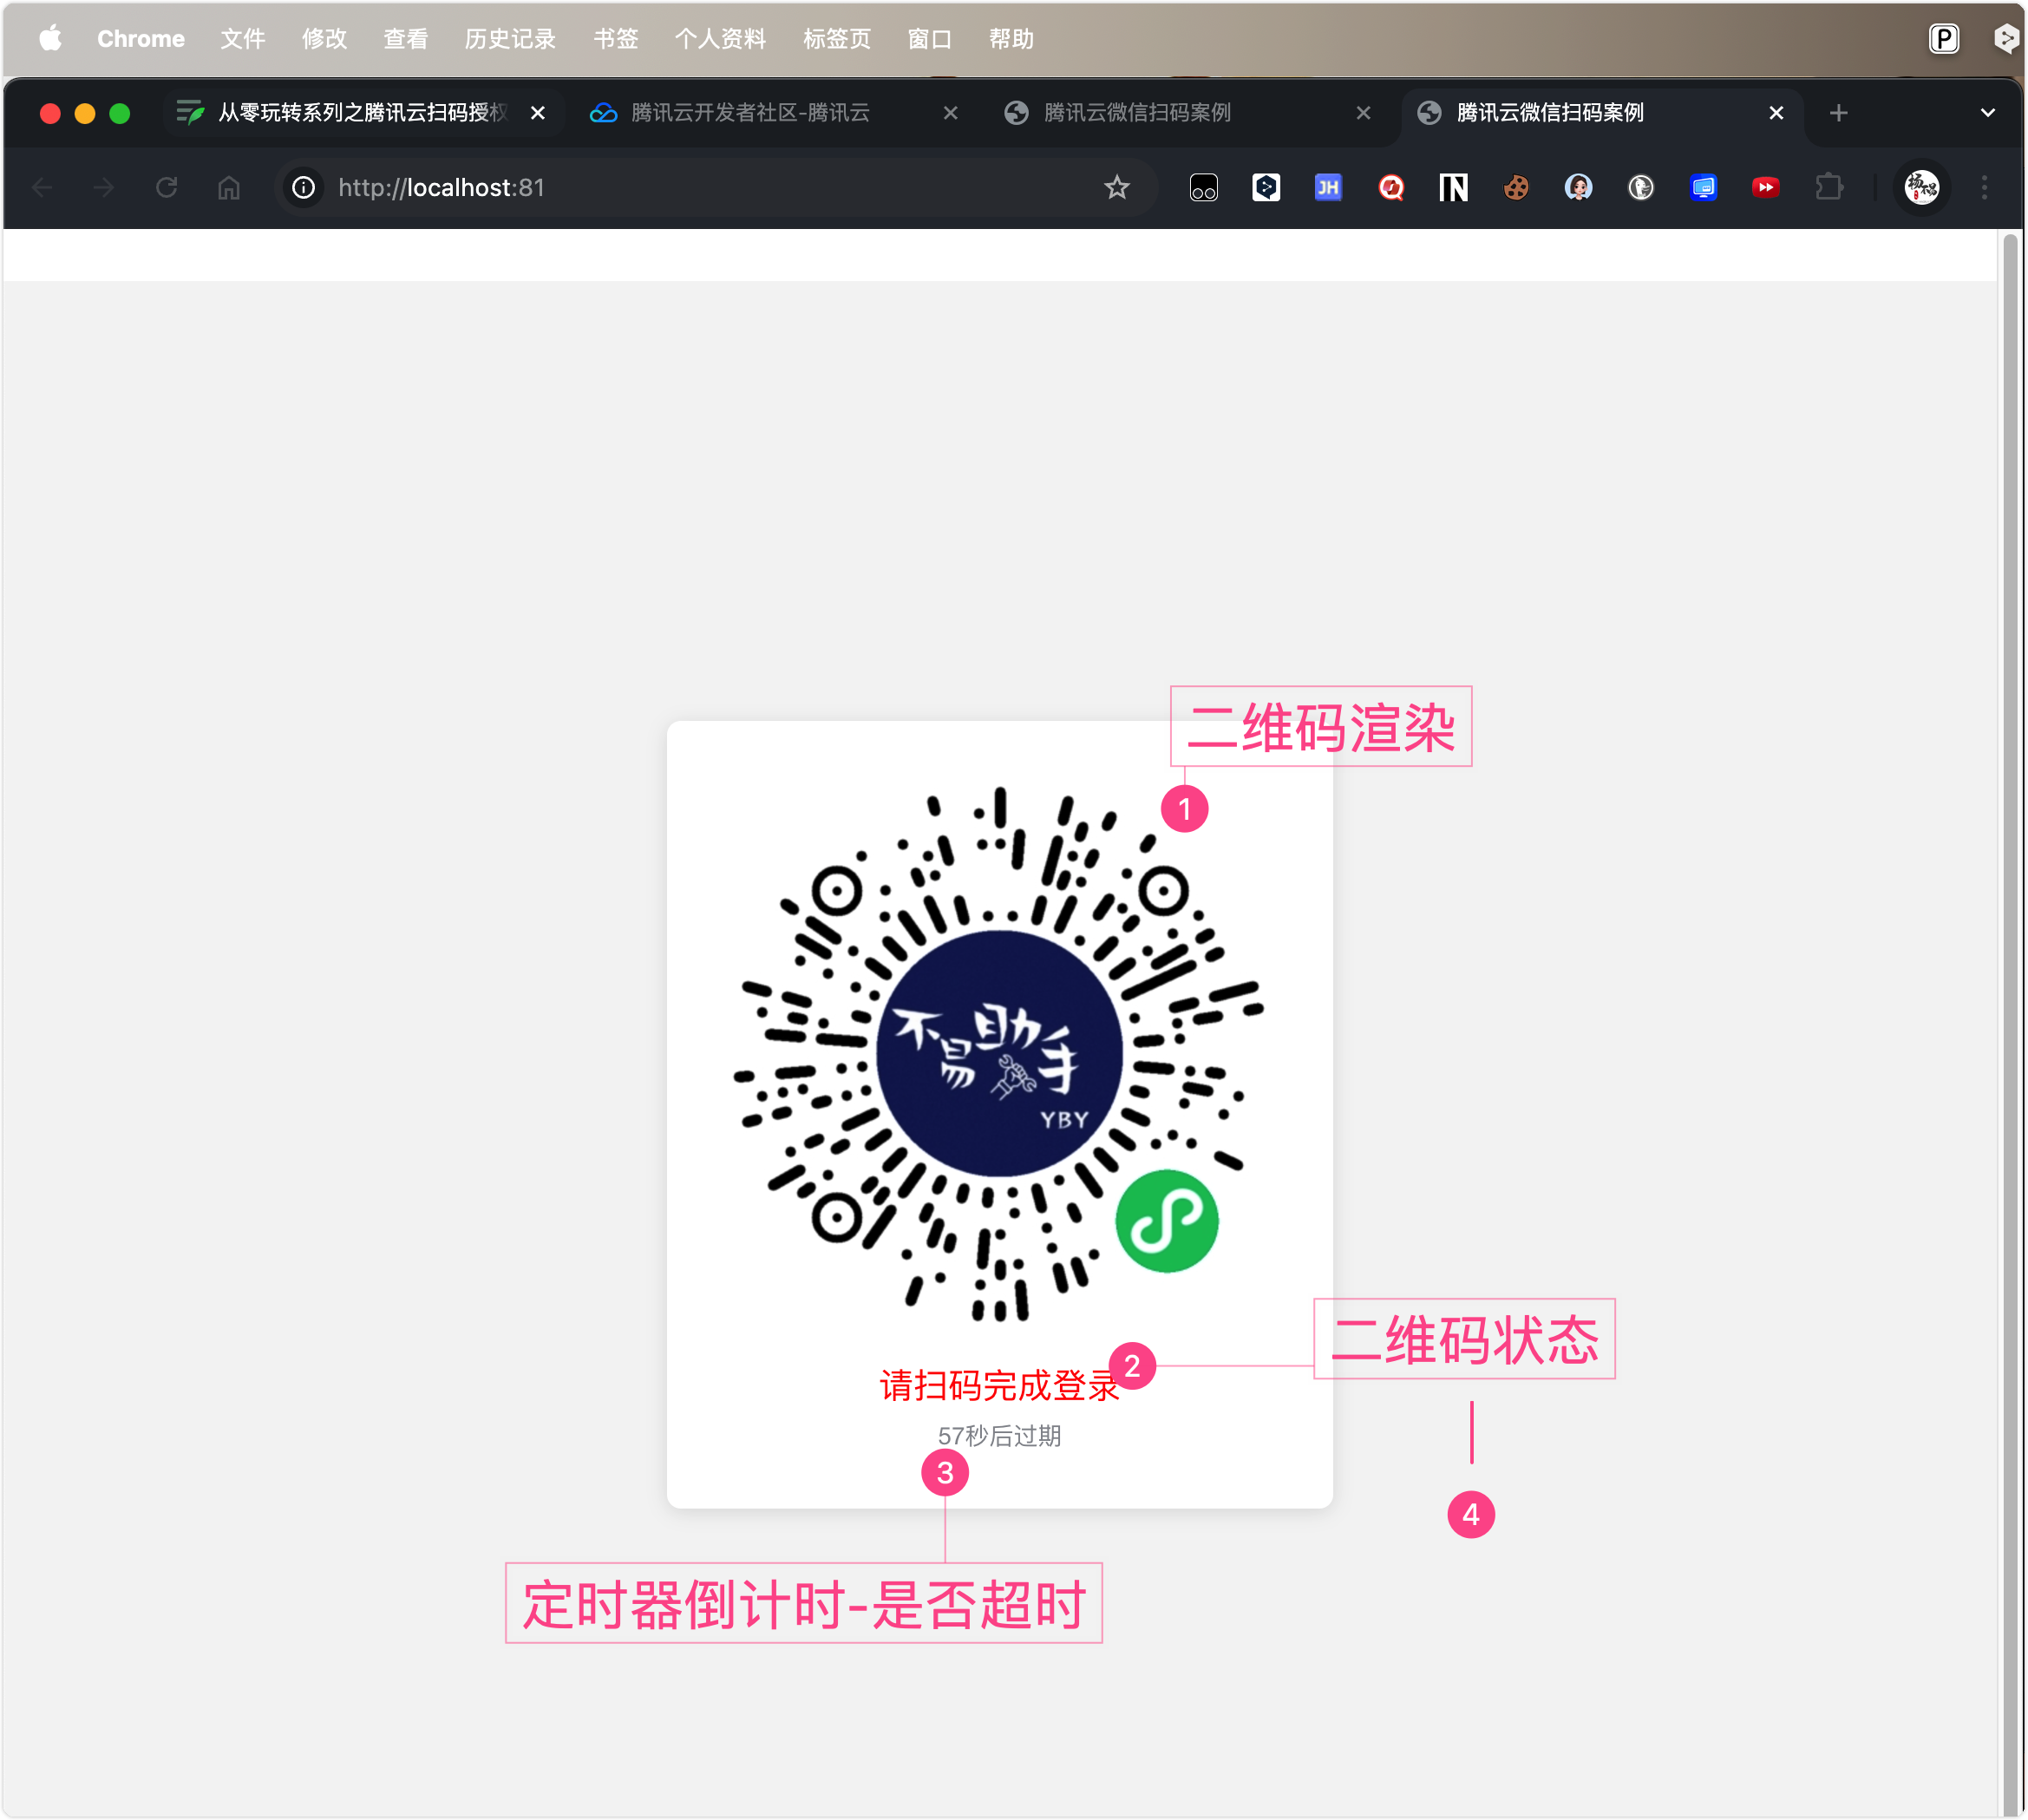Expand the tab search dropdown arrow
Image resolution: width=2028 pixels, height=1820 pixels.
point(1988,113)
